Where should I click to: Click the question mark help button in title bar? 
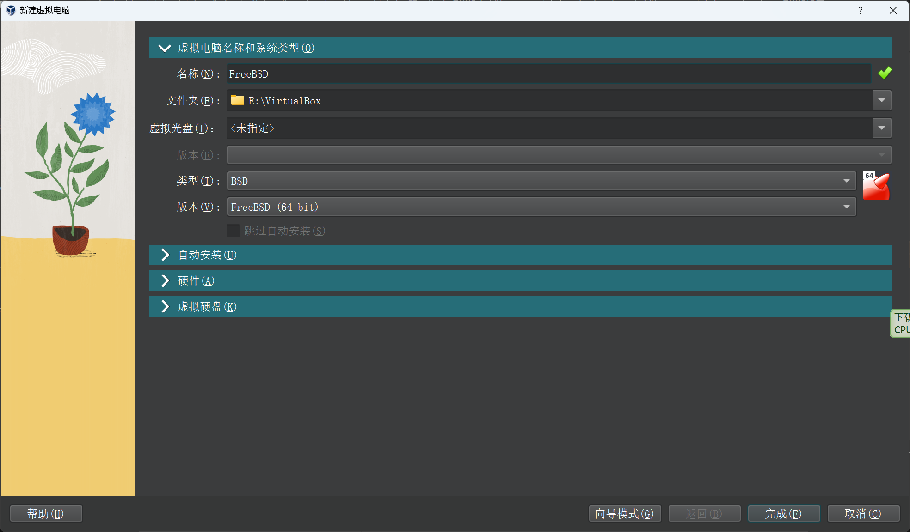pyautogui.click(x=861, y=10)
